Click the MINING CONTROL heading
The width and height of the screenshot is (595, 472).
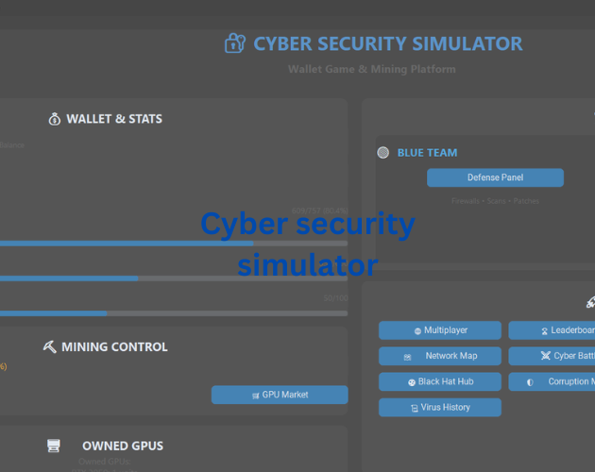pos(114,346)
